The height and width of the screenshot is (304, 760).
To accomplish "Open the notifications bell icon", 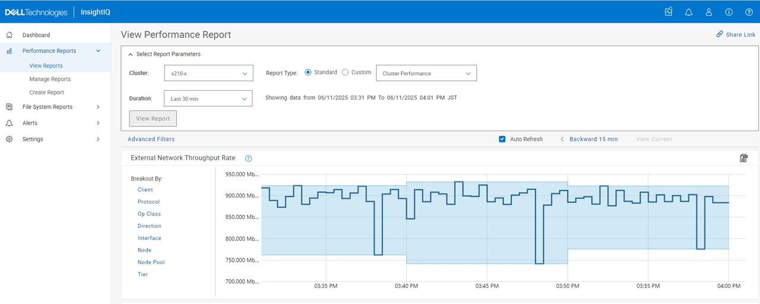I will (x=689, y=12).
